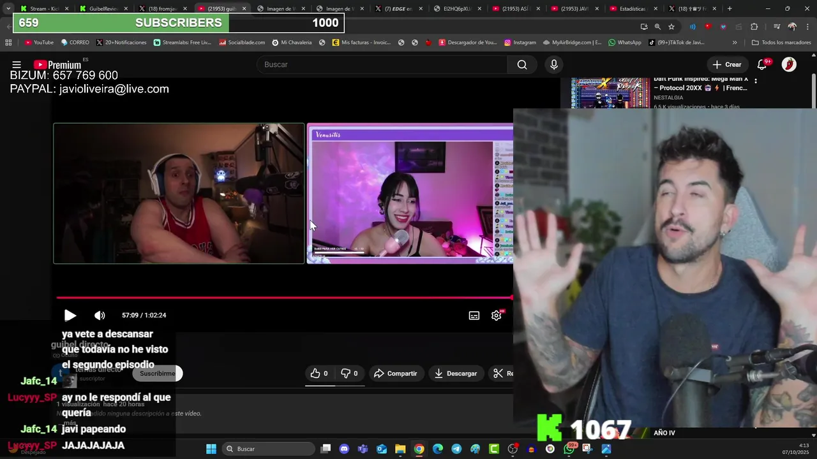Click the Descargar download button
Screen dimensions: 817x459
coord(456,374)
